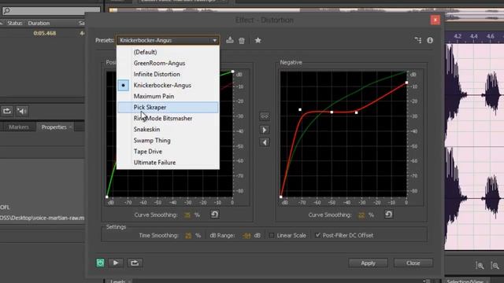Select the Snakeskin preset
The height and width of the screenshot is (283, 504).
point(168,129)
